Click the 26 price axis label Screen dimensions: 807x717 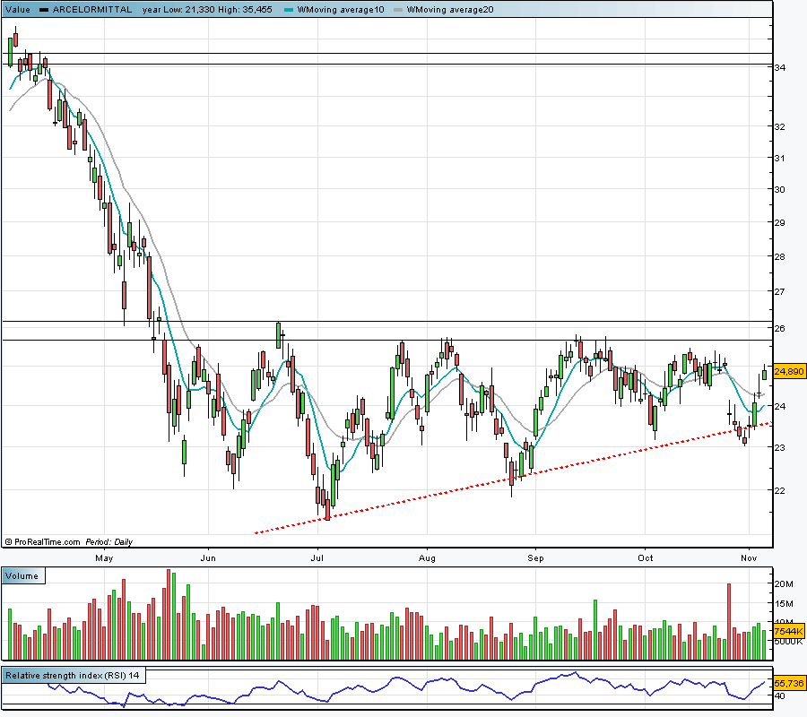tap(780, 328)
